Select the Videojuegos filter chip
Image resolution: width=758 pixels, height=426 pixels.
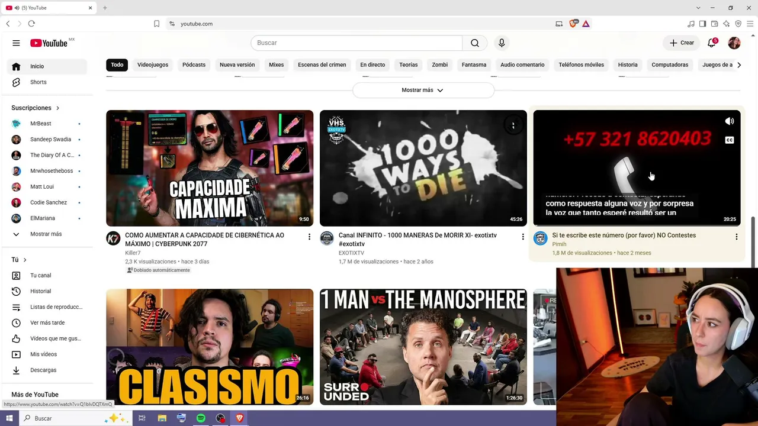(x=153, y=65)
